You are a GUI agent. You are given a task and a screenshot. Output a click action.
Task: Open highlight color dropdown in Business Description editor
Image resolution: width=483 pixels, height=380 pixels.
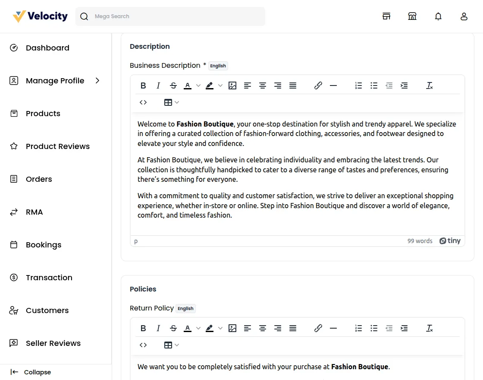tap(220, 85)
